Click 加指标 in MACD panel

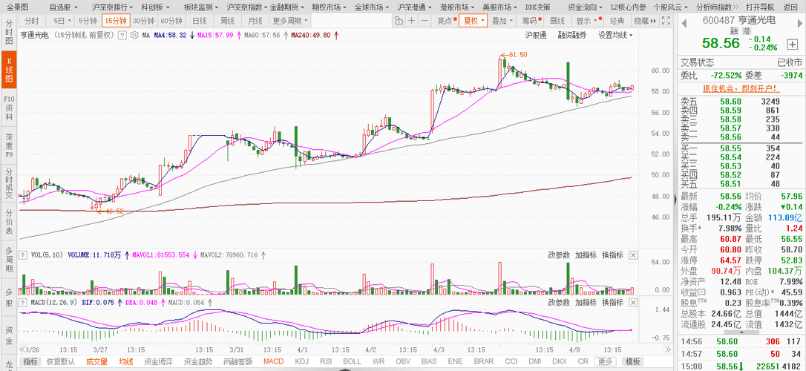pyautogui.click(x=586, y=302)
